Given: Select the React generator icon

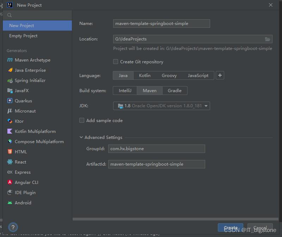Looking at the screenshot, I should point(10,162).
